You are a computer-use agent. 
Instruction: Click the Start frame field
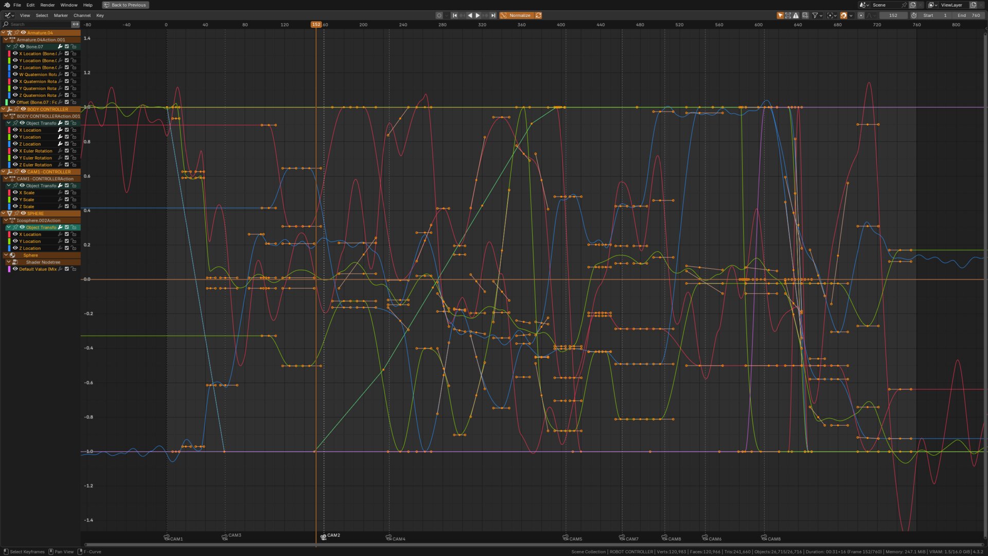[x=935, y=15]
